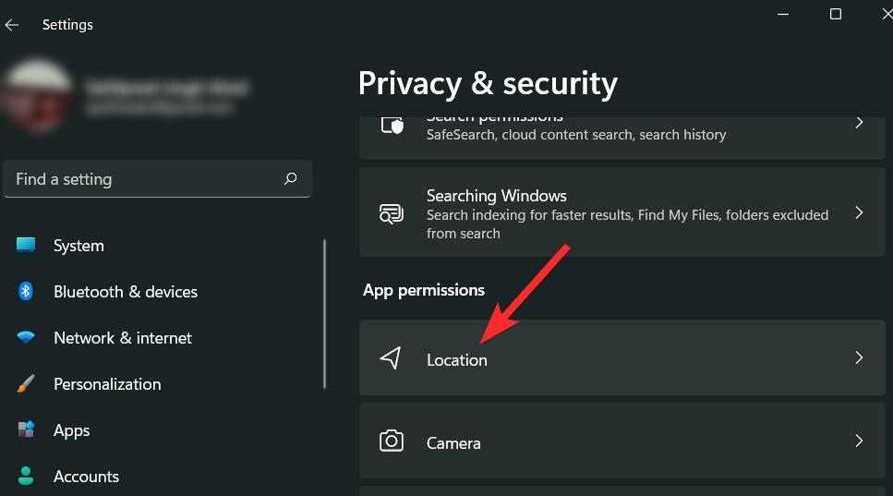Click the Network wifi icon
Screen dimensions: 893x496
click(26, 338)
